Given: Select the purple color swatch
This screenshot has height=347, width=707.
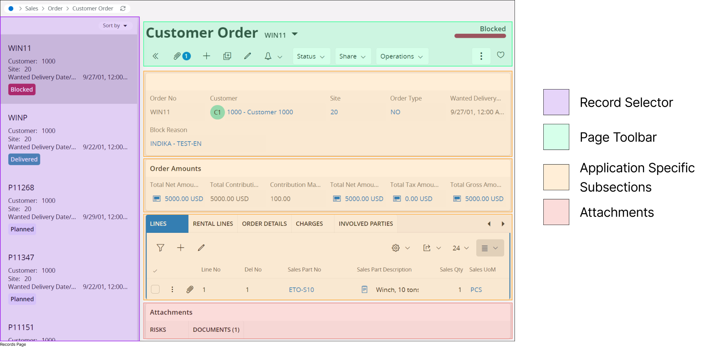Looking at the screenshot, I should [x=556, y=102].
